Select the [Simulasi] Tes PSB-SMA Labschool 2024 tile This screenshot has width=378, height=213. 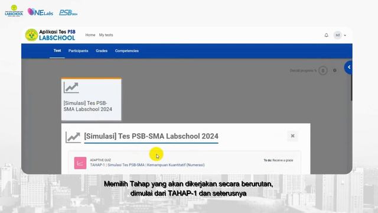pyautogui.click(x=92, y=99)
